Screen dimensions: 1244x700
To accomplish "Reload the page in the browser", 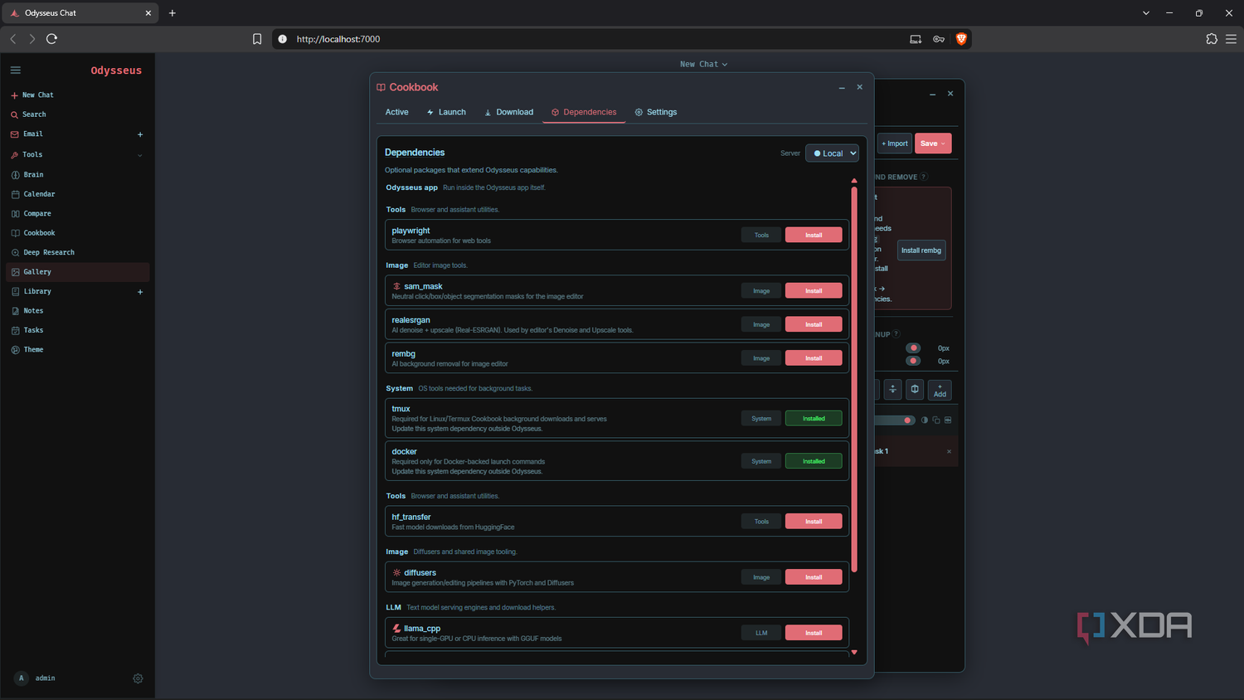I will pyautogui.click(x=51, y=39).
